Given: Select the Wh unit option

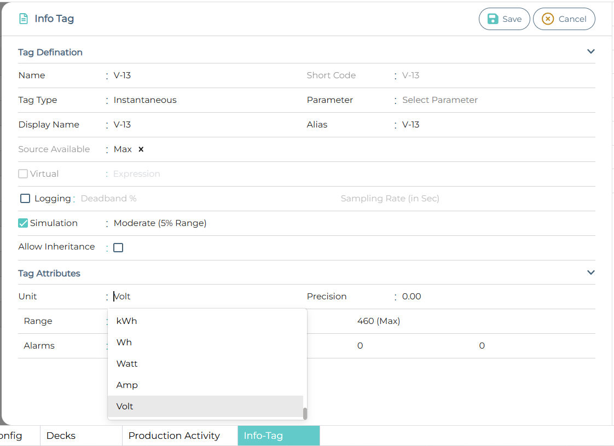Looking at the screenshot, I should pos(124,343).
